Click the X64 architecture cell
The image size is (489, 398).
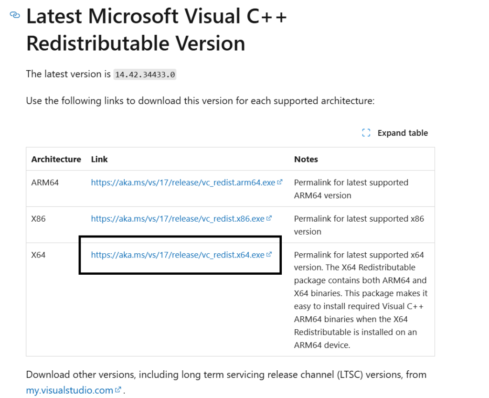click(x=38, y=255)
